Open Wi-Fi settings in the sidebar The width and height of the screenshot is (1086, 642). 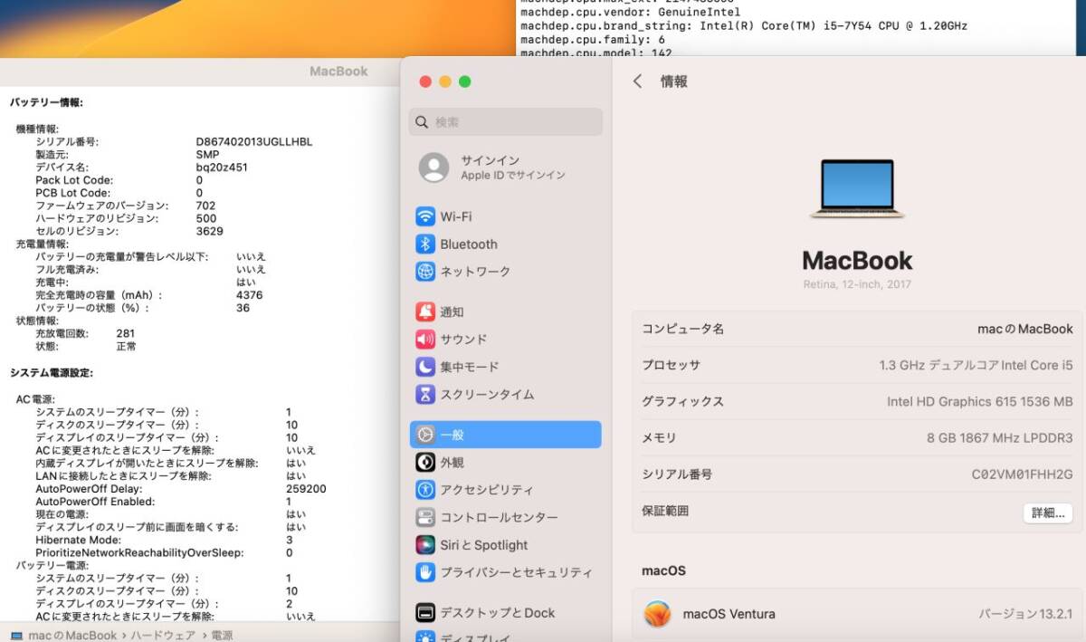[471, 216]
